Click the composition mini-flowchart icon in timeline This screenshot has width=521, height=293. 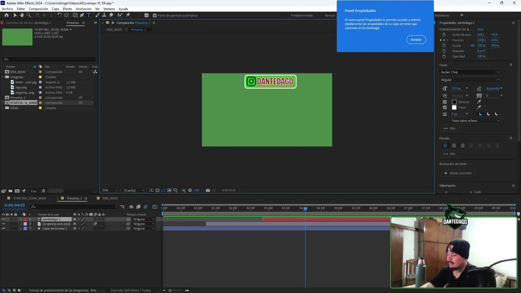click(x=122, y=207)
